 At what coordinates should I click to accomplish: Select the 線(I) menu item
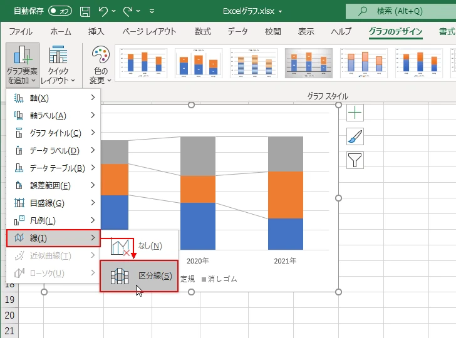pyautogui.click(x=53, y=238)
